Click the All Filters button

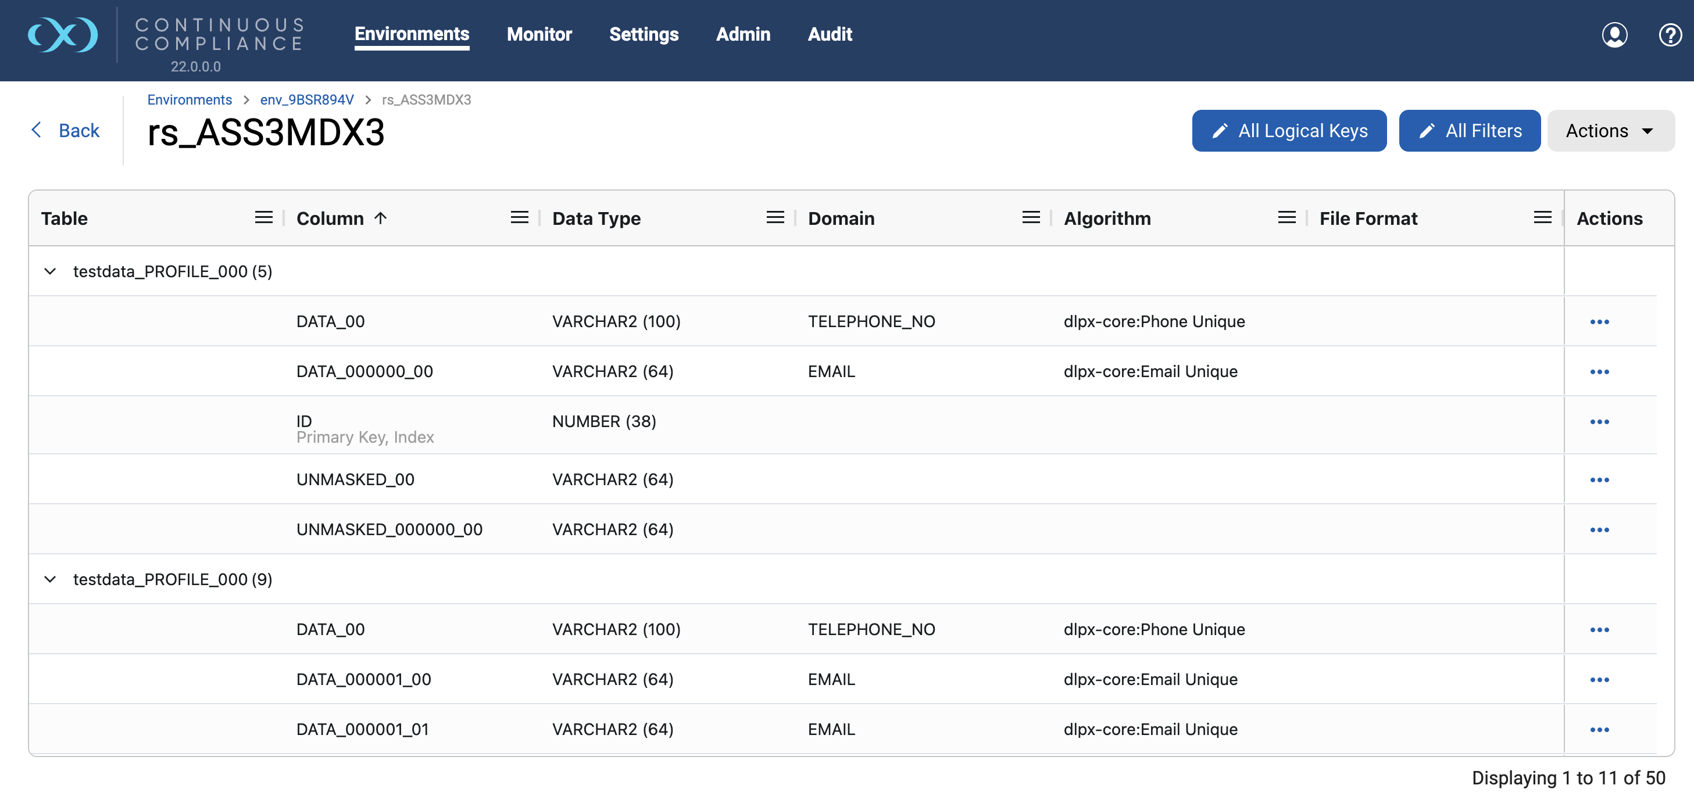[1468, 131]
